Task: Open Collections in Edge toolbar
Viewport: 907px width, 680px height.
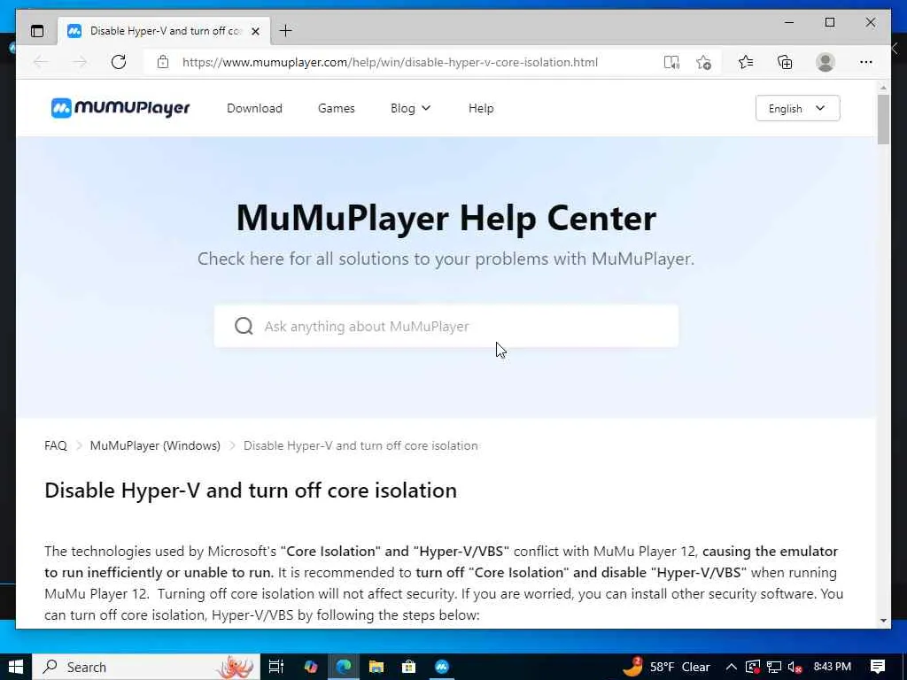Action: 785,62
